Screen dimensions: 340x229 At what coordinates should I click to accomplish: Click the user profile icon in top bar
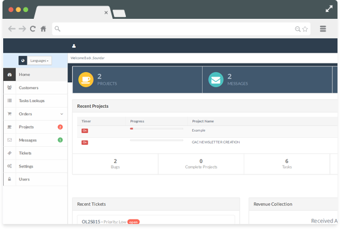pyautogui.click(x=74, y=46)
